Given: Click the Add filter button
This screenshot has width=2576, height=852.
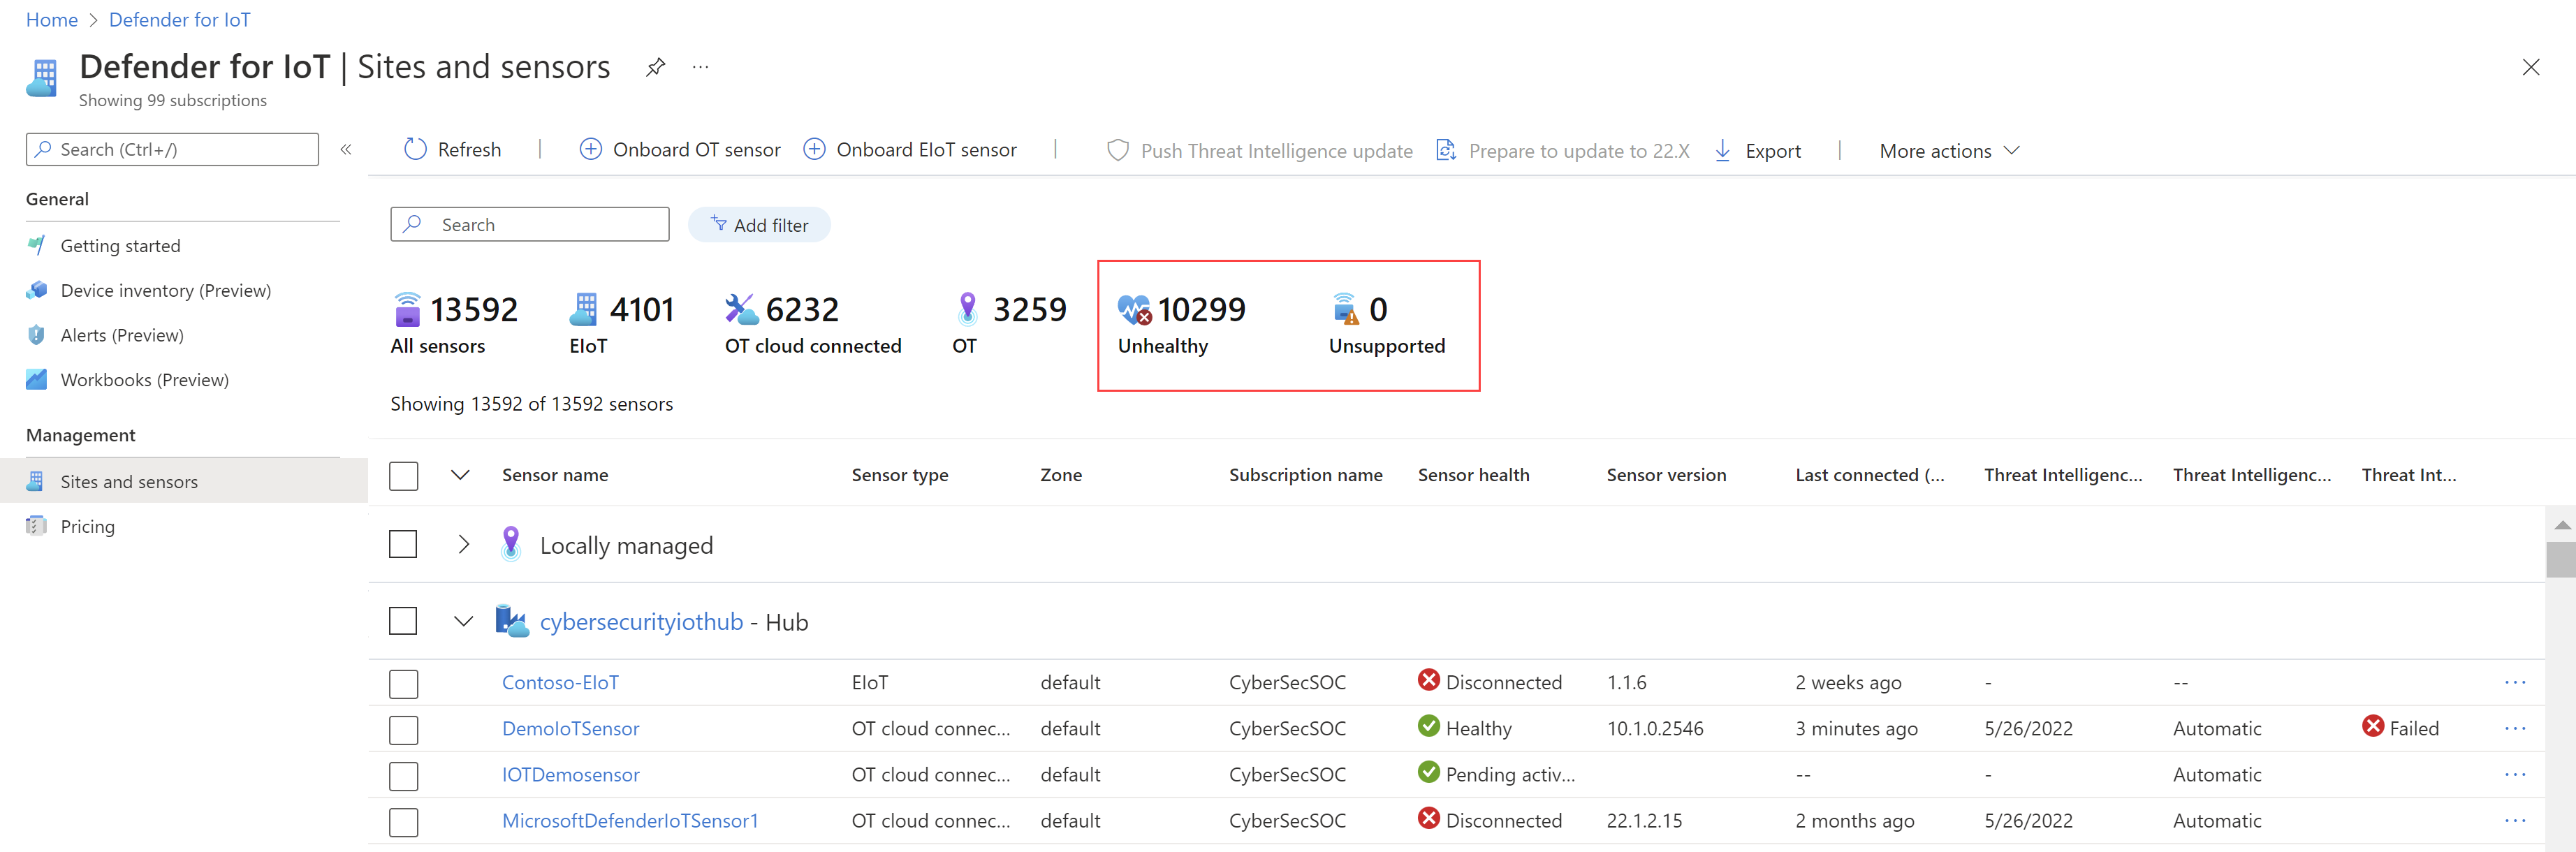Looking at the screenshot, I should [759, 225].
